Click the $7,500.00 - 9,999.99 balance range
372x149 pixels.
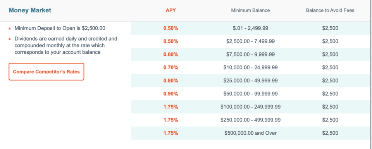click(251, 55)
